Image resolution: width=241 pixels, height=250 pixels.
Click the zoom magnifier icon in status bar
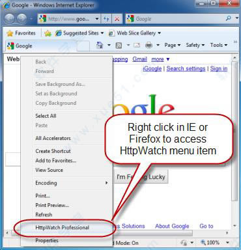(203, 242)
